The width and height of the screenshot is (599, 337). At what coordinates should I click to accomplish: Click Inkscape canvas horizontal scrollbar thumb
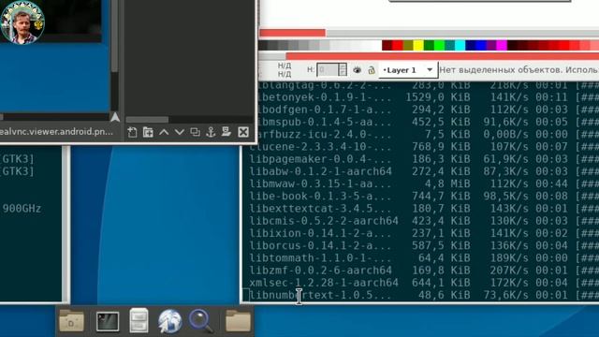(x=293, y=33)
